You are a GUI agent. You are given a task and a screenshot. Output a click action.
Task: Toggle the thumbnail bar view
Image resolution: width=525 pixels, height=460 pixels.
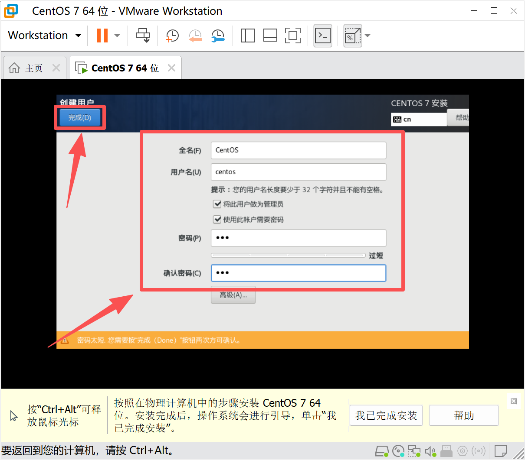click(270, 36)
